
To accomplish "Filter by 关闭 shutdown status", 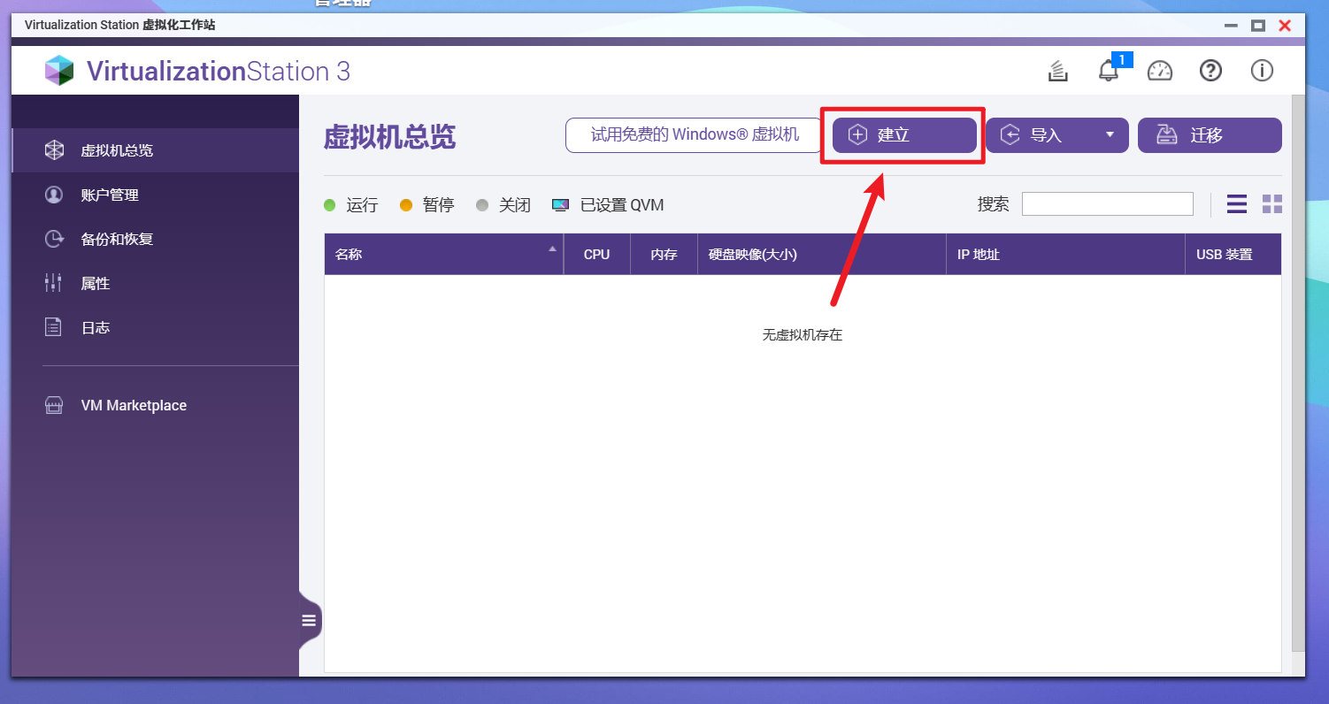I will (x=503, y=205).
